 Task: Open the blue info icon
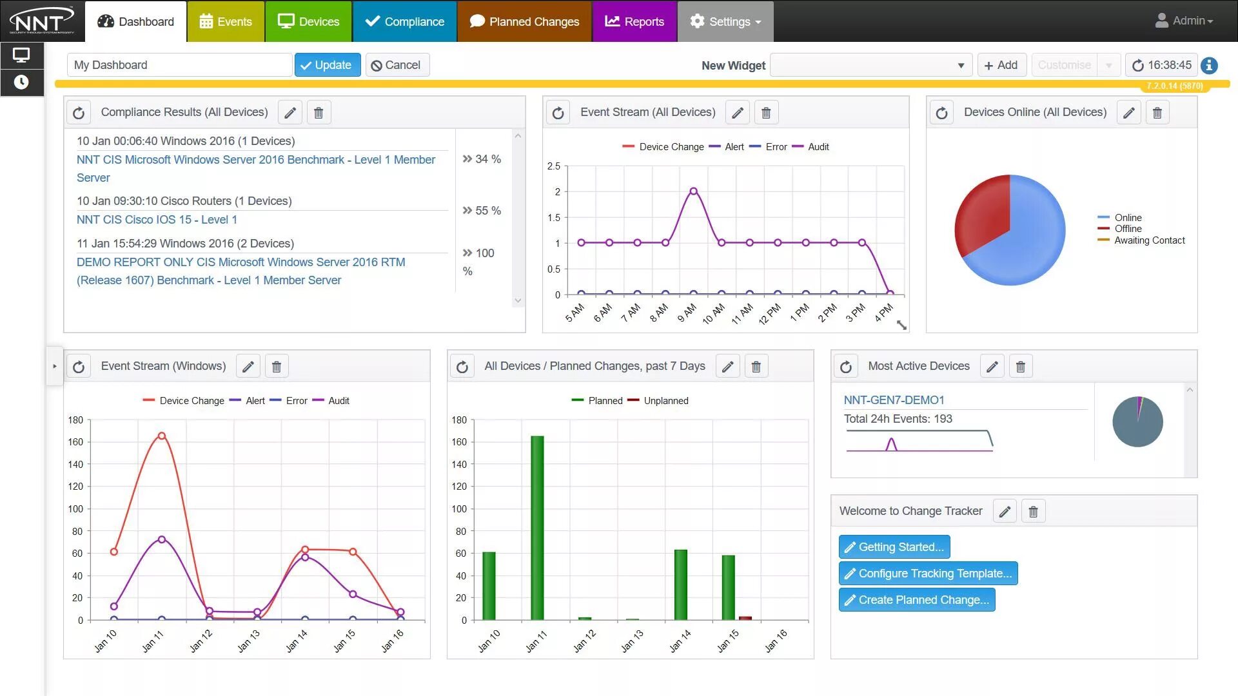pos(1210,65)
